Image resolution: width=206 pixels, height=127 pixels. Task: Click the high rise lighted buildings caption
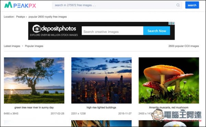(x=101, y=107)
